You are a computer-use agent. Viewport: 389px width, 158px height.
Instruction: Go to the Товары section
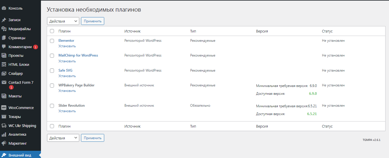coord(15,117)
